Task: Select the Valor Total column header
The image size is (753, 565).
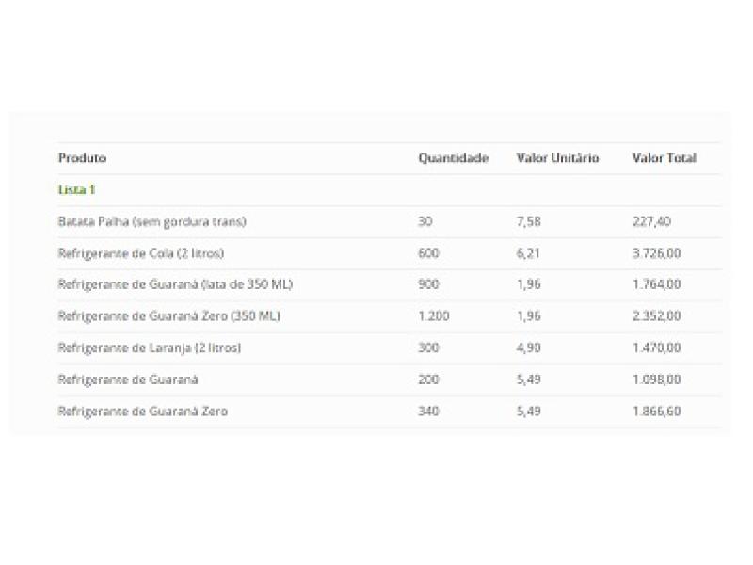Action: (664, 158)
